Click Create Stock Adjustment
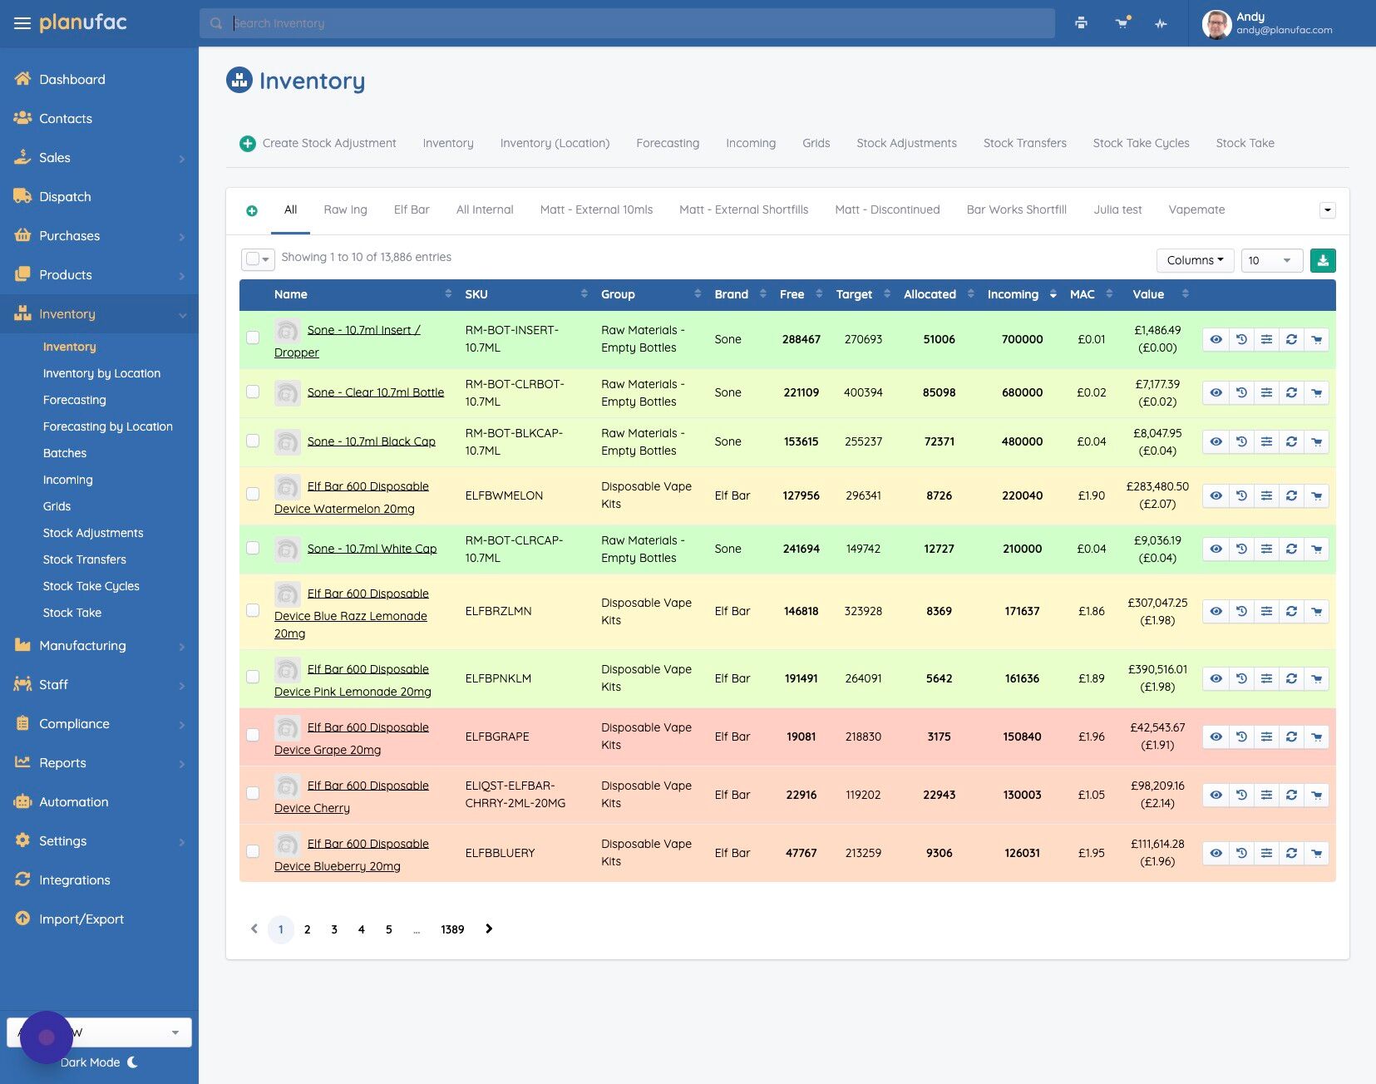This screenshot has width=1376, height=1084. (318, 143)
